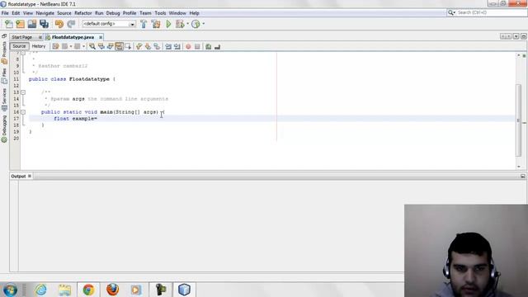Jump to Next Bookmark icon

tap(148, 46)
